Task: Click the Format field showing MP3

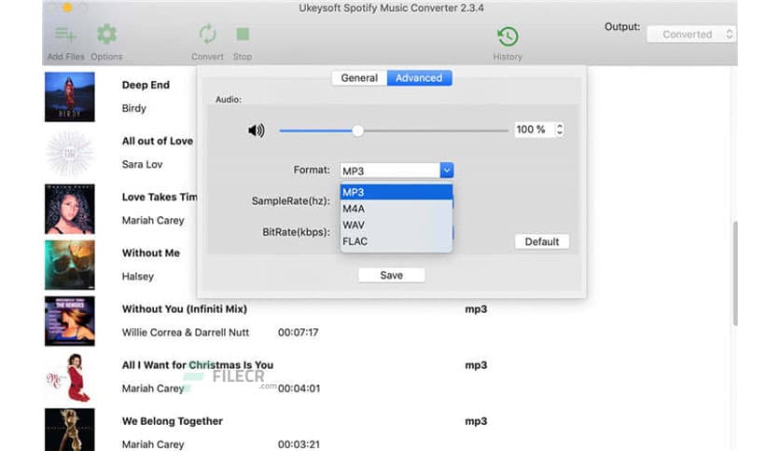Action: click(x=390, y=171)
